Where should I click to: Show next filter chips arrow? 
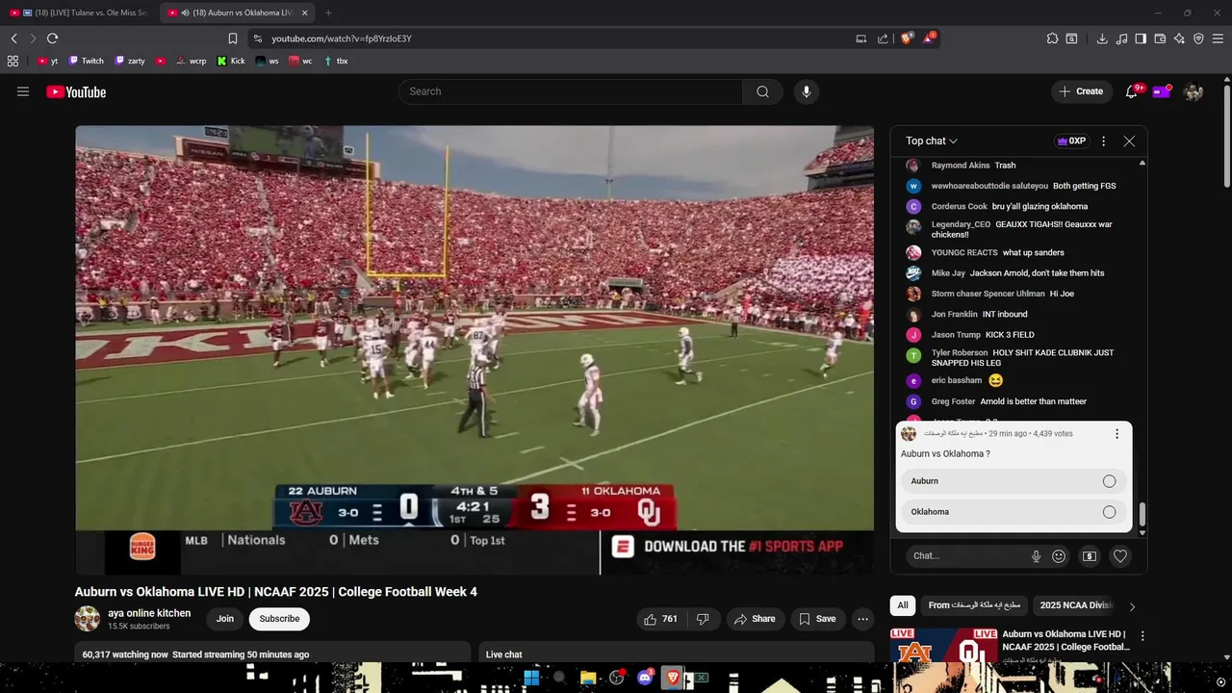pos(1132,606)
